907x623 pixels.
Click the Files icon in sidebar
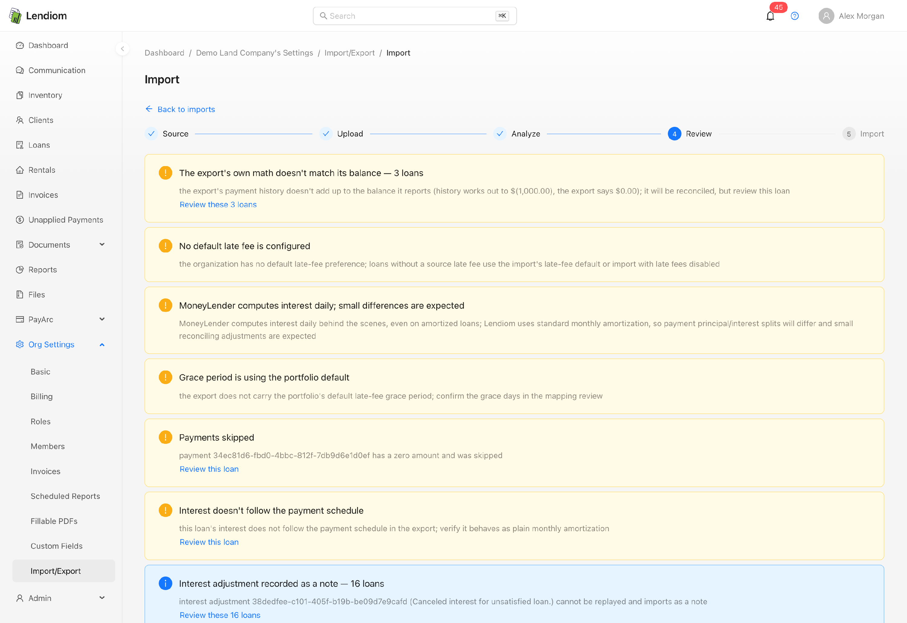tap(20, 295)
